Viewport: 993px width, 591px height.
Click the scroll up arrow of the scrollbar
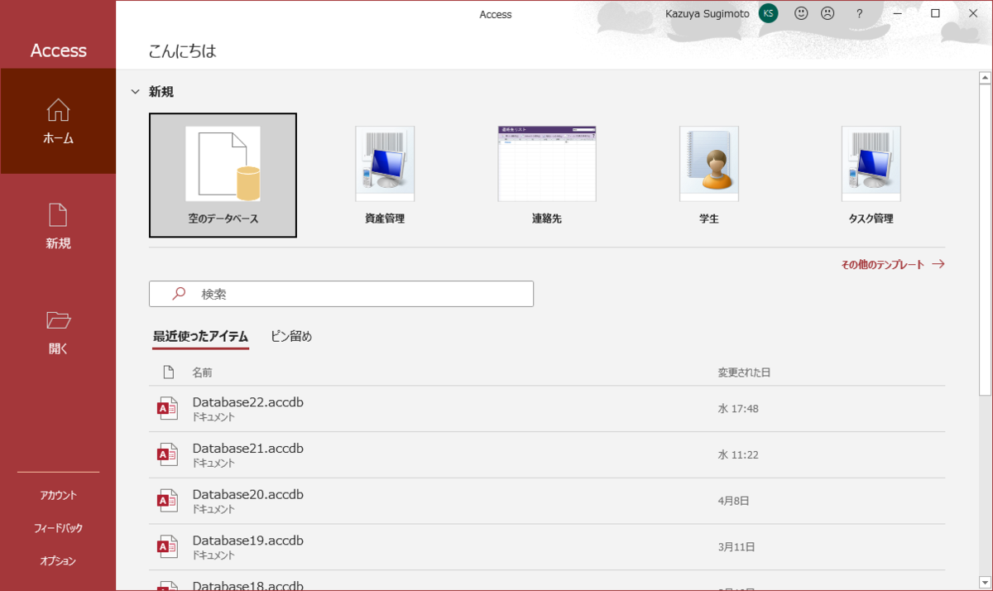pyautogui.click(x=985, y=79)
